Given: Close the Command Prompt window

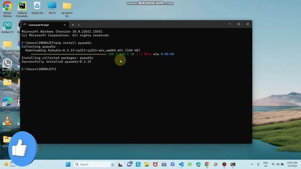Looking at the screenshot, I should click(248, 24).
